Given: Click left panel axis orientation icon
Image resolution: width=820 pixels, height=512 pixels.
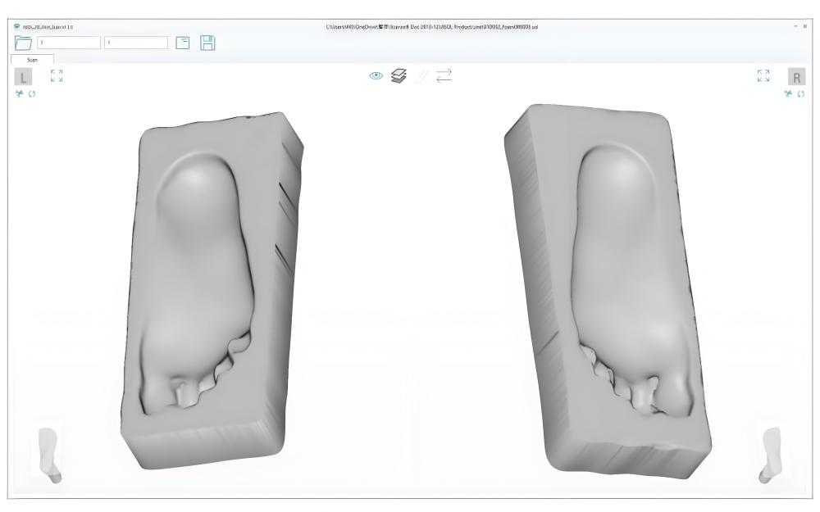Looking at the screenshot, I should (20, 94).
